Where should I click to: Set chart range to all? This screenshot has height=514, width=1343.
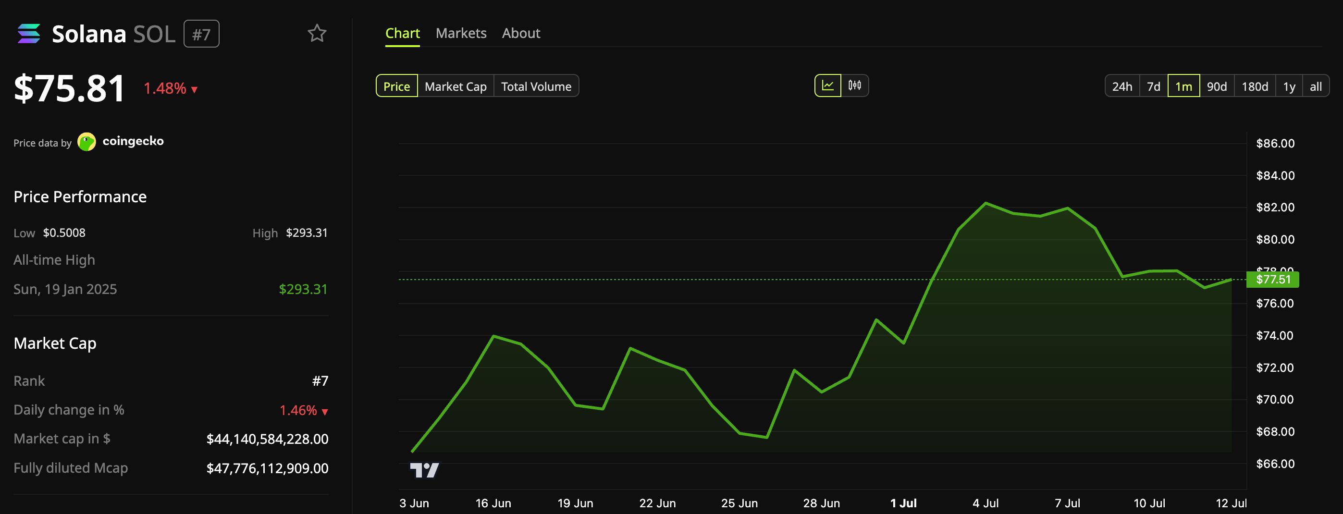pos(1315,86)
